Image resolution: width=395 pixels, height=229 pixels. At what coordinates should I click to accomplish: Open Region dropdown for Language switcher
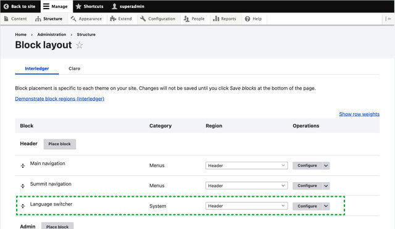pos(247,206)
